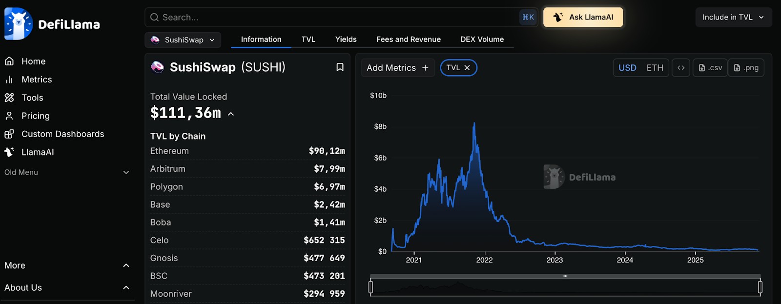Screen dimensions: 781x304
Task: Go to Pricing page
Action: (36, 116)
